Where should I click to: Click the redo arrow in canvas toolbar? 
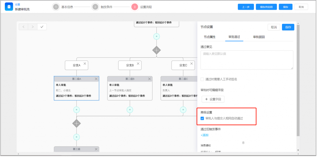(33, 27)
